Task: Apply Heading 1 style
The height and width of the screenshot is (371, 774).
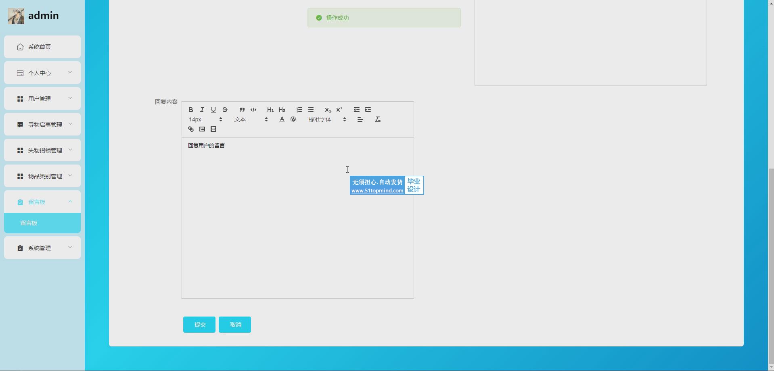Action: (270, 110)
